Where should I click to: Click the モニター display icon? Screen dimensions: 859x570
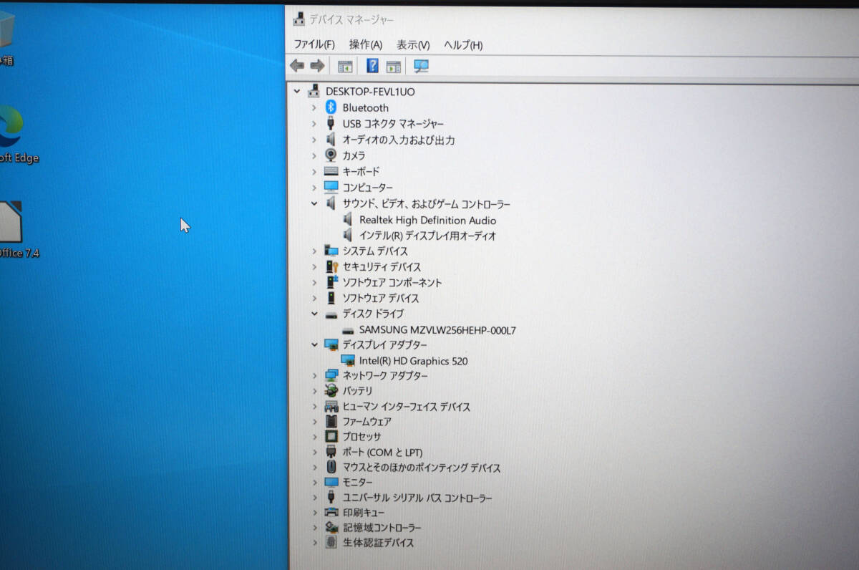(x=331, y=483)
